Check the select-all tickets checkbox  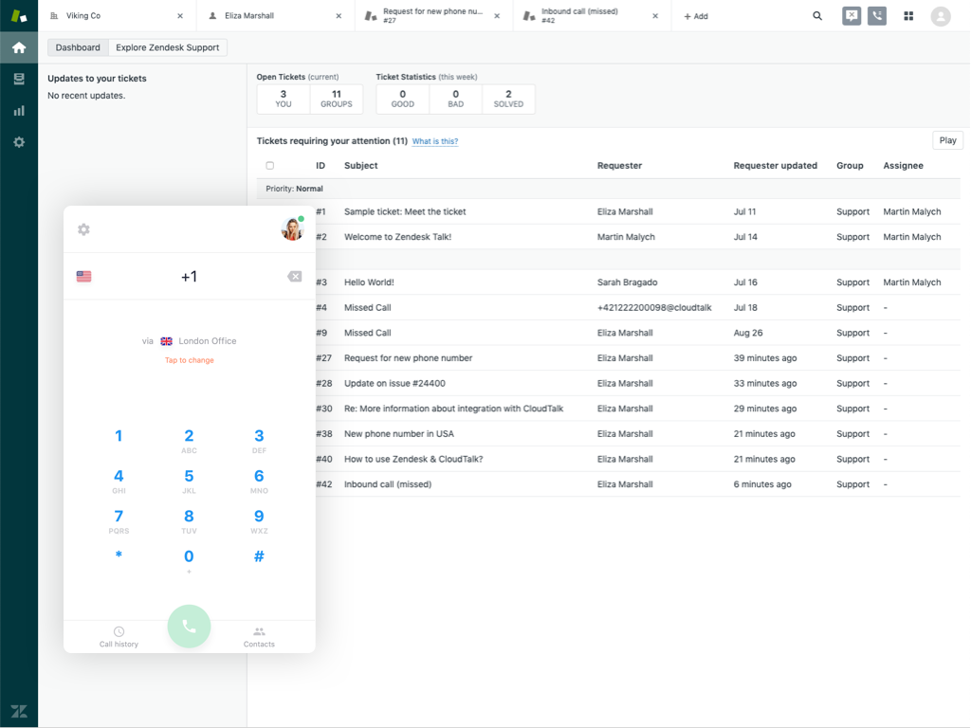coord(270,166)
